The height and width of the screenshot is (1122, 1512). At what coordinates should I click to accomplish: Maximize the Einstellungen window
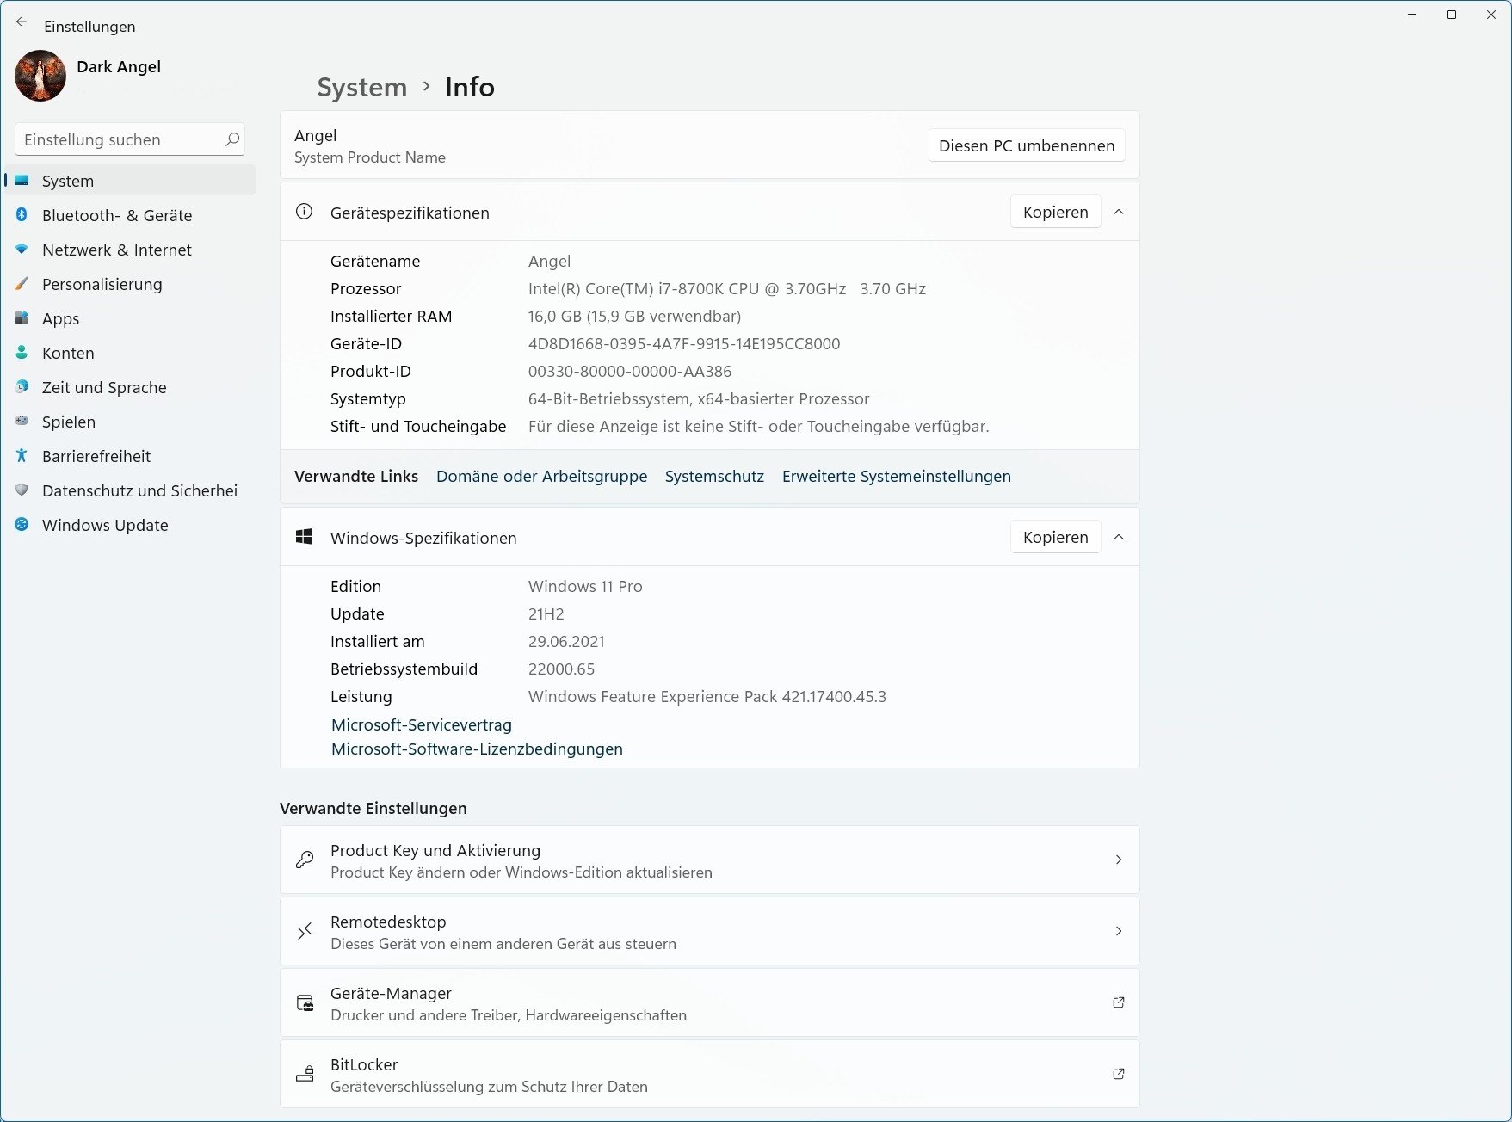coord(1452,15)
